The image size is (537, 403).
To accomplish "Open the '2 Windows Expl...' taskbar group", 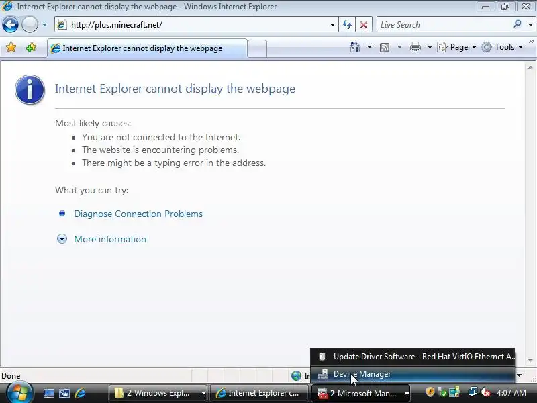I will pyautogui.click(x=158, y=393).
